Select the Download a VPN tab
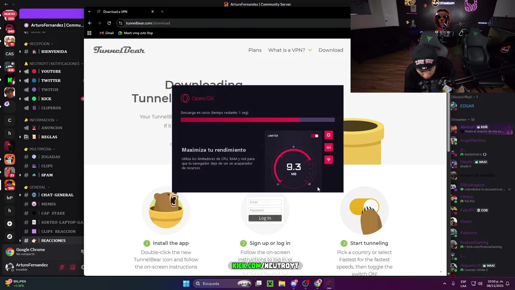 (125, 12)
